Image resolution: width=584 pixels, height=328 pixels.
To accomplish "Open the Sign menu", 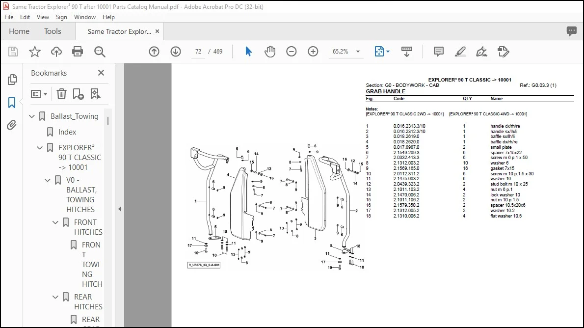I will (x=61, y=17).
